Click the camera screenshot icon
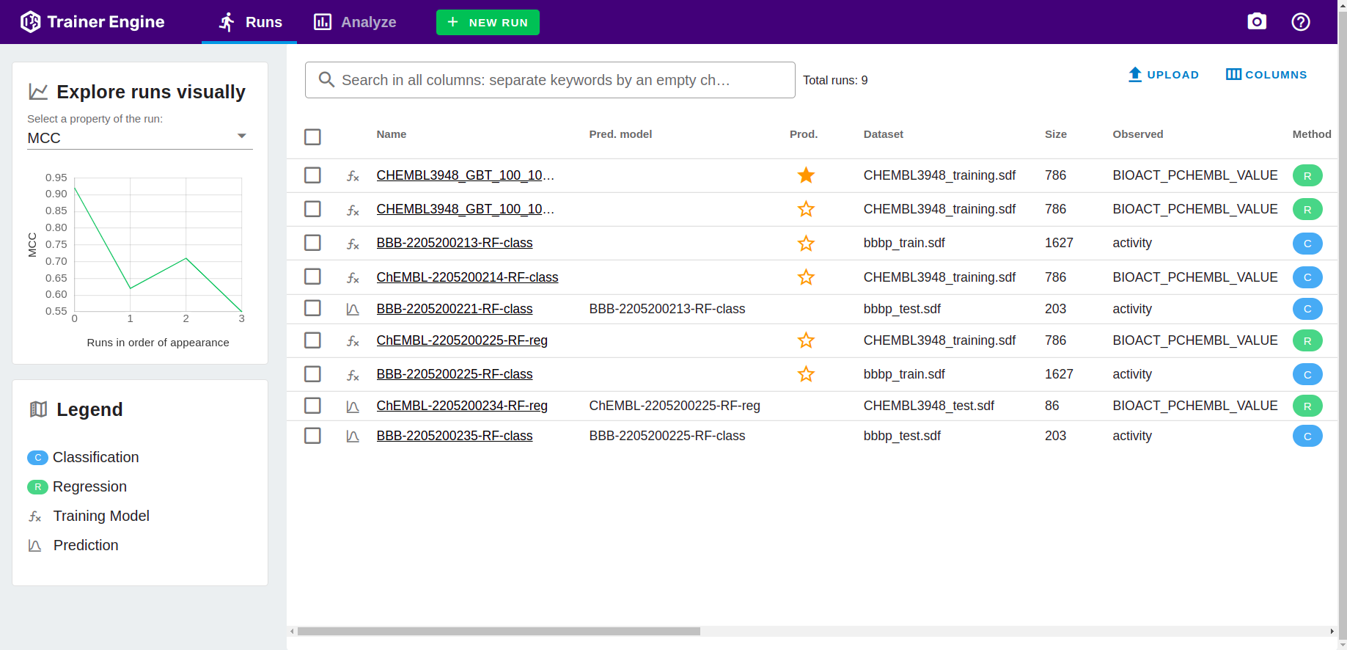 [x=1257, y=22]
